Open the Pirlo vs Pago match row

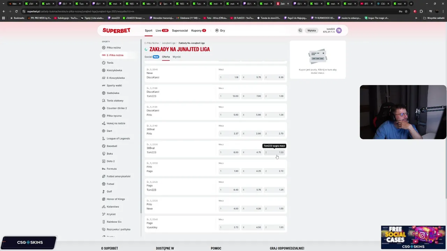(216, 168)
